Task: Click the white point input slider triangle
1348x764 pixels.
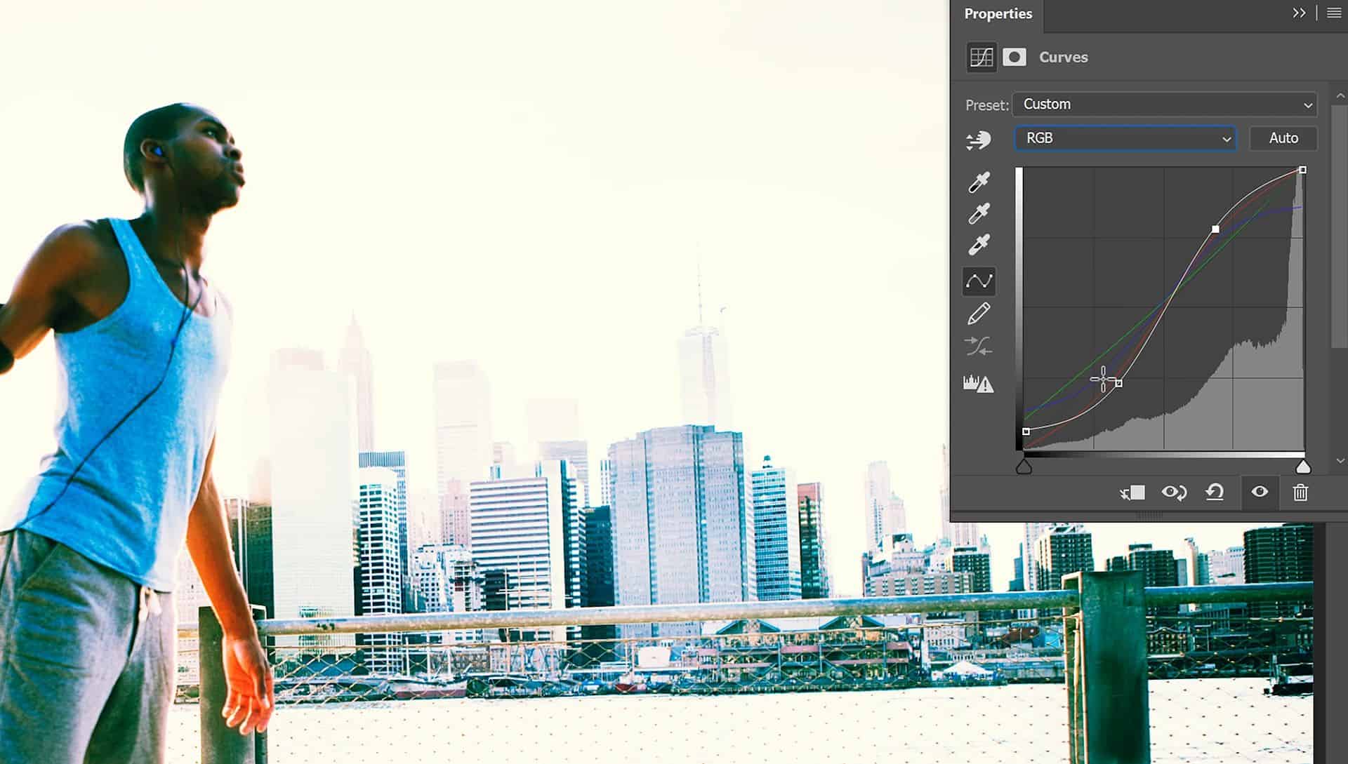Action: (x=1303, y=467)
